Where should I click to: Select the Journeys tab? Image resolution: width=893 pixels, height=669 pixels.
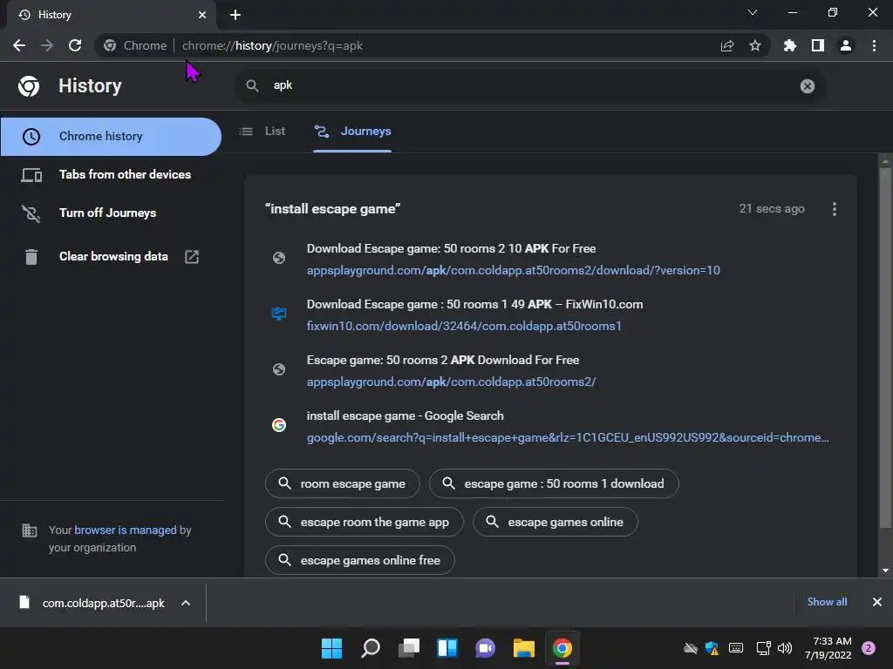(352, 132)
